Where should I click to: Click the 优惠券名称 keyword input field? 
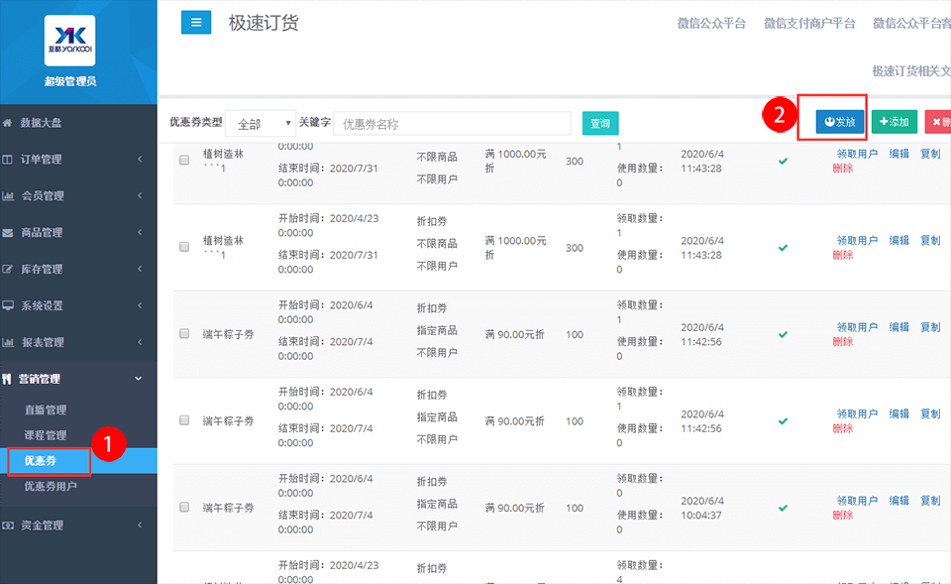[452, 123]
